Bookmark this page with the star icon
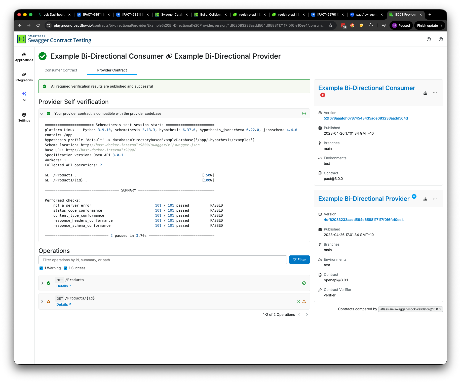The image size is (461, 383). tap(331, 25)
